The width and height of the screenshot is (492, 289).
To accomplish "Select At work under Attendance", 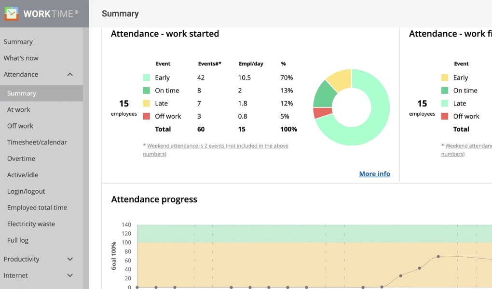I will point(19,110).
